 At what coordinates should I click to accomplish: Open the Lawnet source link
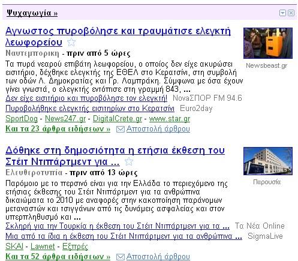coord(43,246)
